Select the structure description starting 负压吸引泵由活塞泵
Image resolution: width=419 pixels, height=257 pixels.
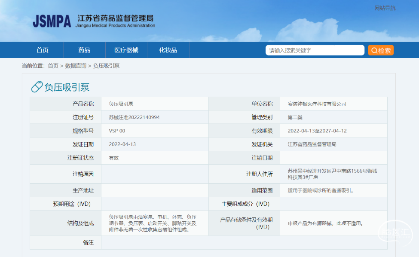click(153, 223)
